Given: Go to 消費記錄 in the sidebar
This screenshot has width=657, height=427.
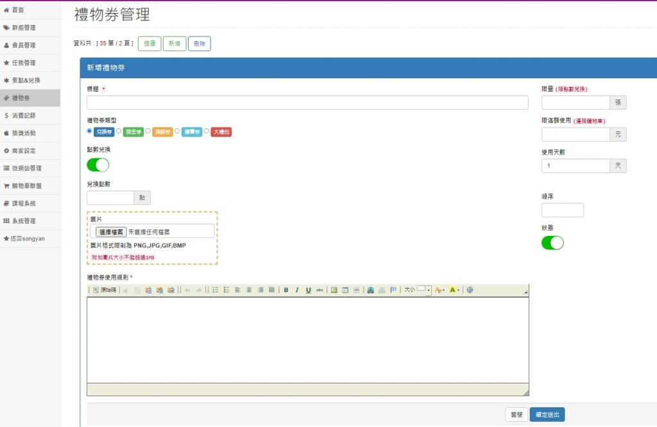Looking at the screenshot, I should click(24, 115).
